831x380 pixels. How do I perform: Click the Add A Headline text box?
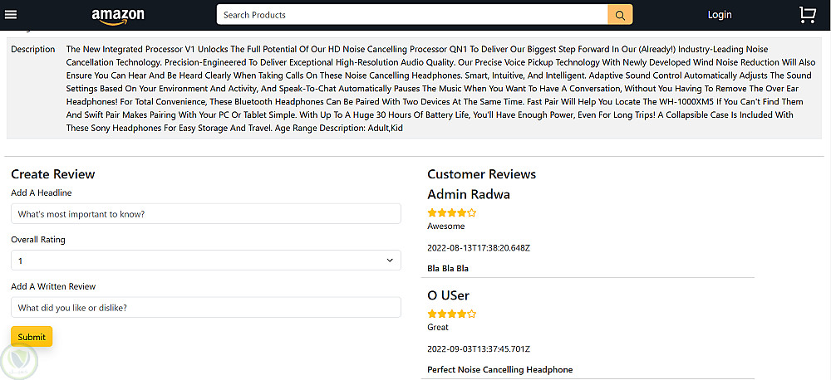[x=205, y=214]
